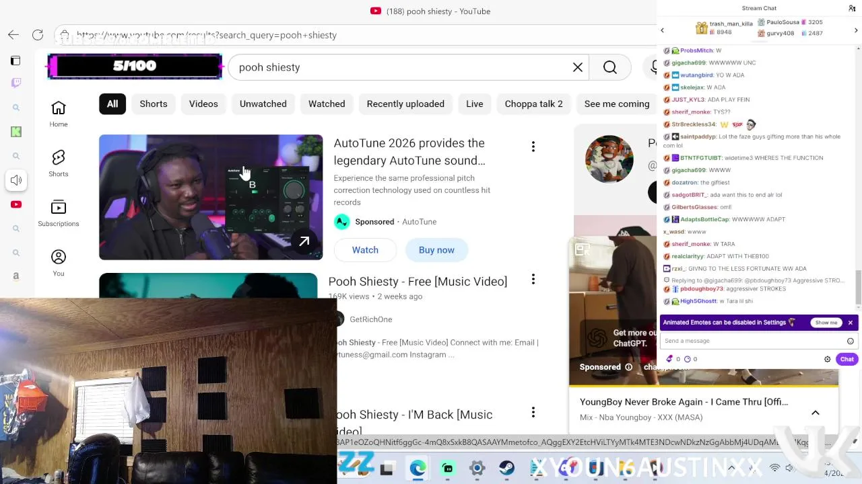862x484 pixels.
Task: Open the emote picker in chat
Action: [x=851, y=341]
